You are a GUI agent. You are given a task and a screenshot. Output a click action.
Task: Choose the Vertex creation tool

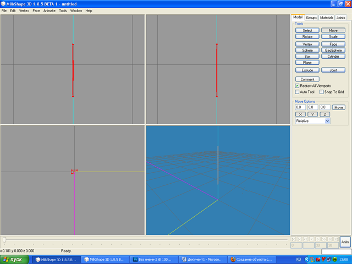point(307,43)
